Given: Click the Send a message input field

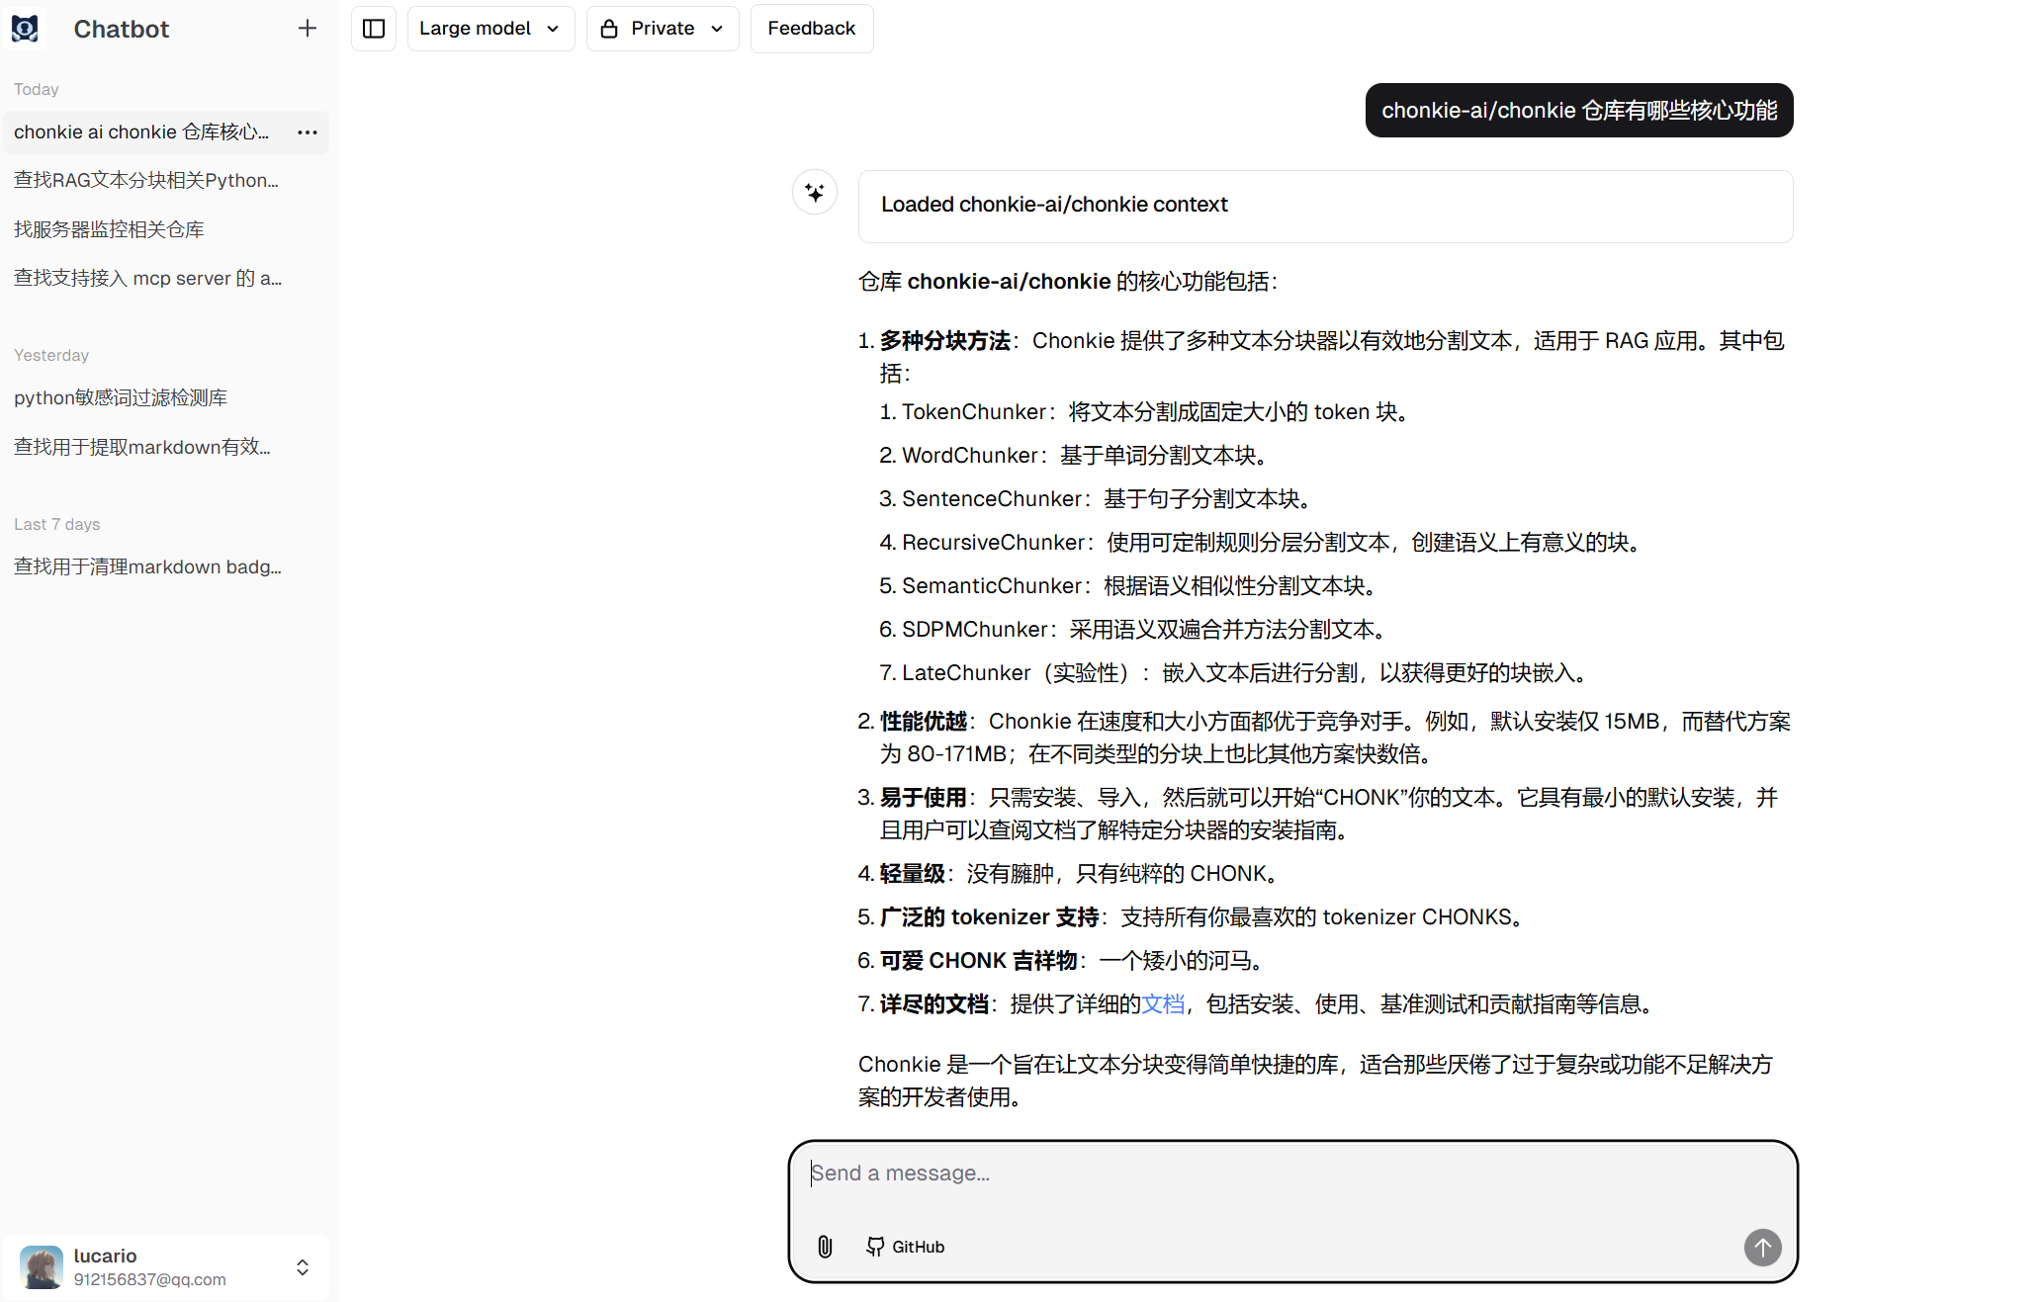Looking at the screenshot, I should (1292, 1173).
